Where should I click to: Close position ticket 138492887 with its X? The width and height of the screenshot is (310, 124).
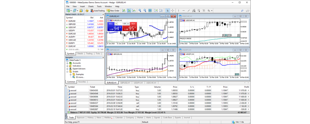coord(248,109)
